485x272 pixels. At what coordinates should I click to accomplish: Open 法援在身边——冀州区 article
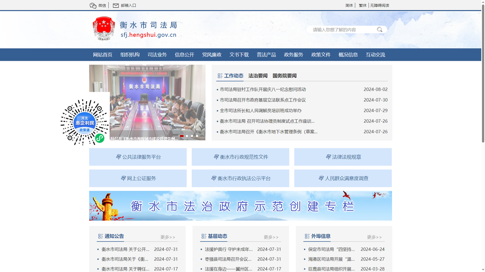point(229,269)
